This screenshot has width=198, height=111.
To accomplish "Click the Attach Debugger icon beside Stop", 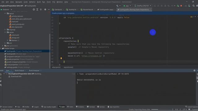I will point(178,6).
